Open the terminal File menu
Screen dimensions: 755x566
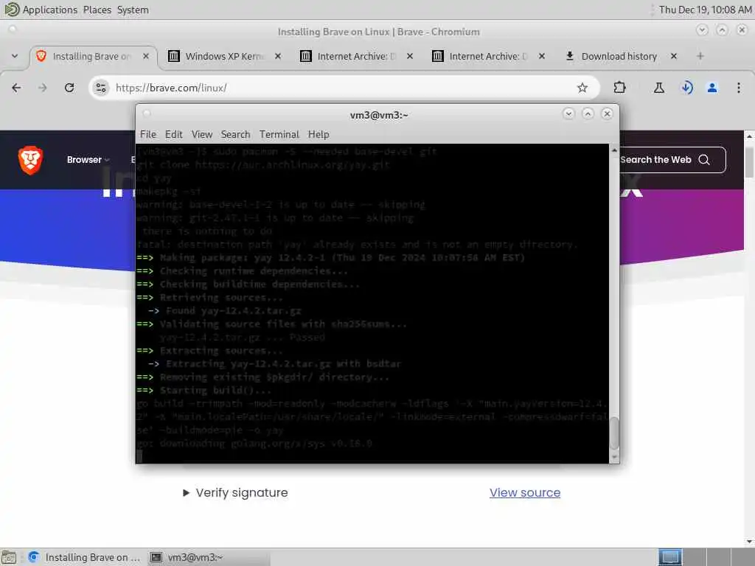[x=147, y=134]
